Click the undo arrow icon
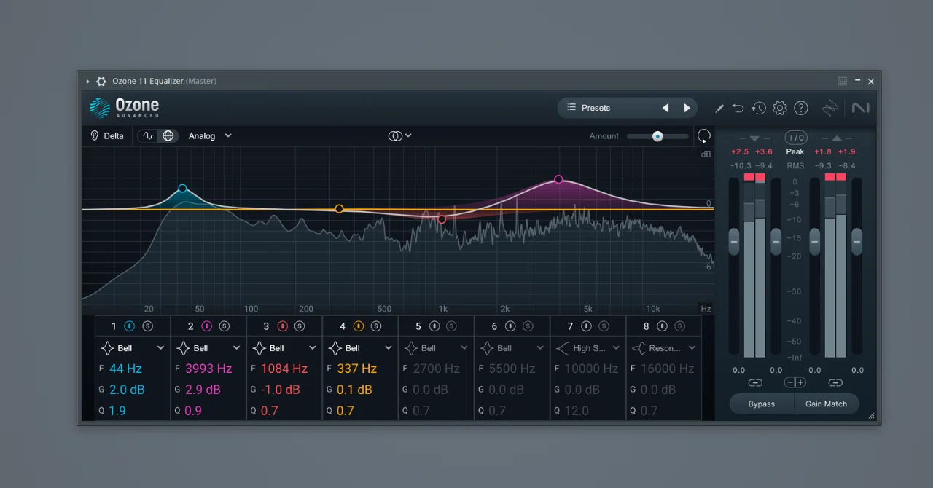The image size is (933, 488). coord(738,108)
